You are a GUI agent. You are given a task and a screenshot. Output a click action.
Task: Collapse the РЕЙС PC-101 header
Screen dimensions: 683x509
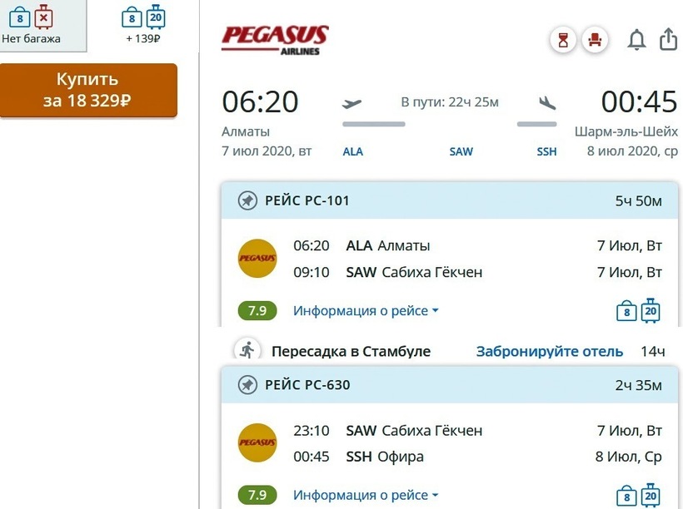[x=450, y=200]
